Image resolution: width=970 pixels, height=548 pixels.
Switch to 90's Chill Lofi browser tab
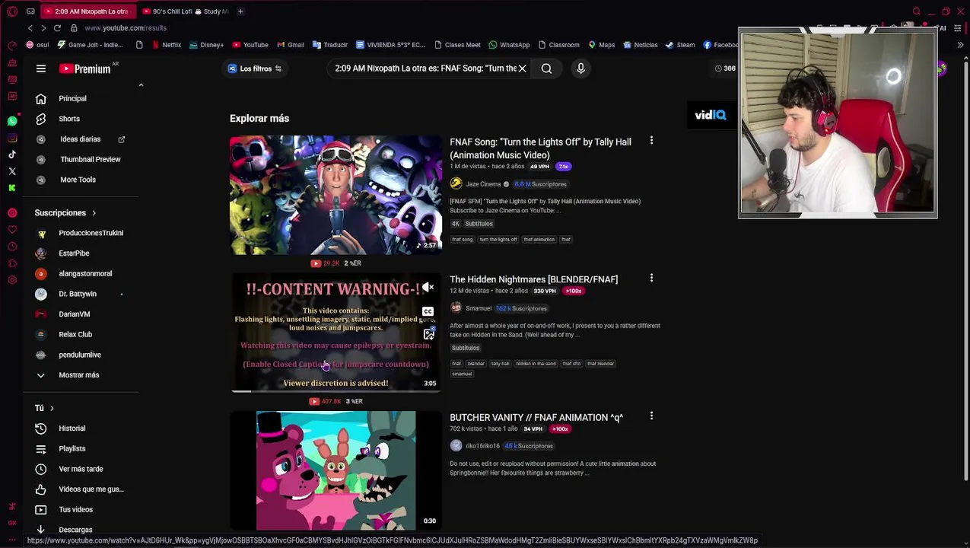pyautogui.click(x=185, y=11)
